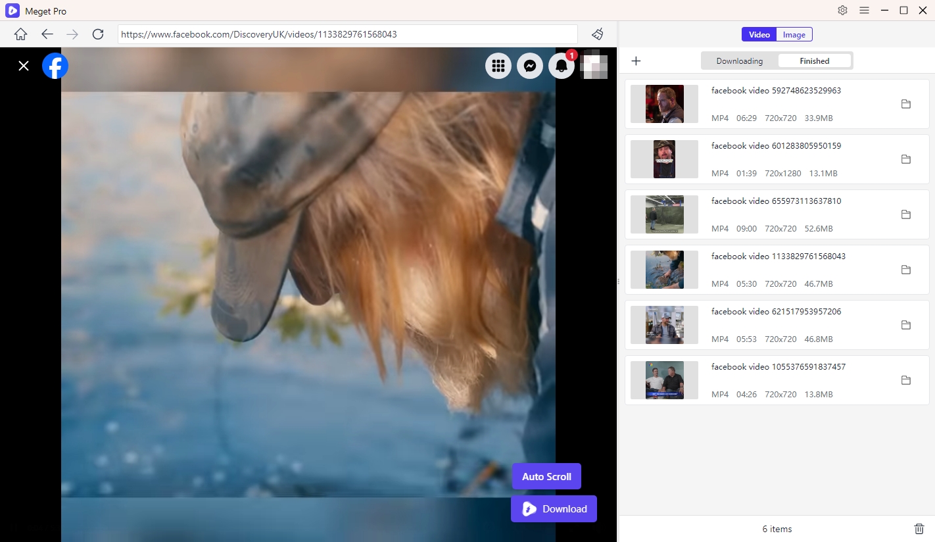Close the Facebook video viewer
935x542 pixels.
click(x=24, y=66)
